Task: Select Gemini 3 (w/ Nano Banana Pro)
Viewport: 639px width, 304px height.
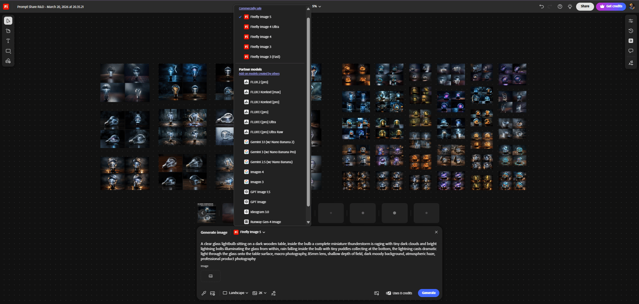Action: pyautogui.click(x=273, y=152)
